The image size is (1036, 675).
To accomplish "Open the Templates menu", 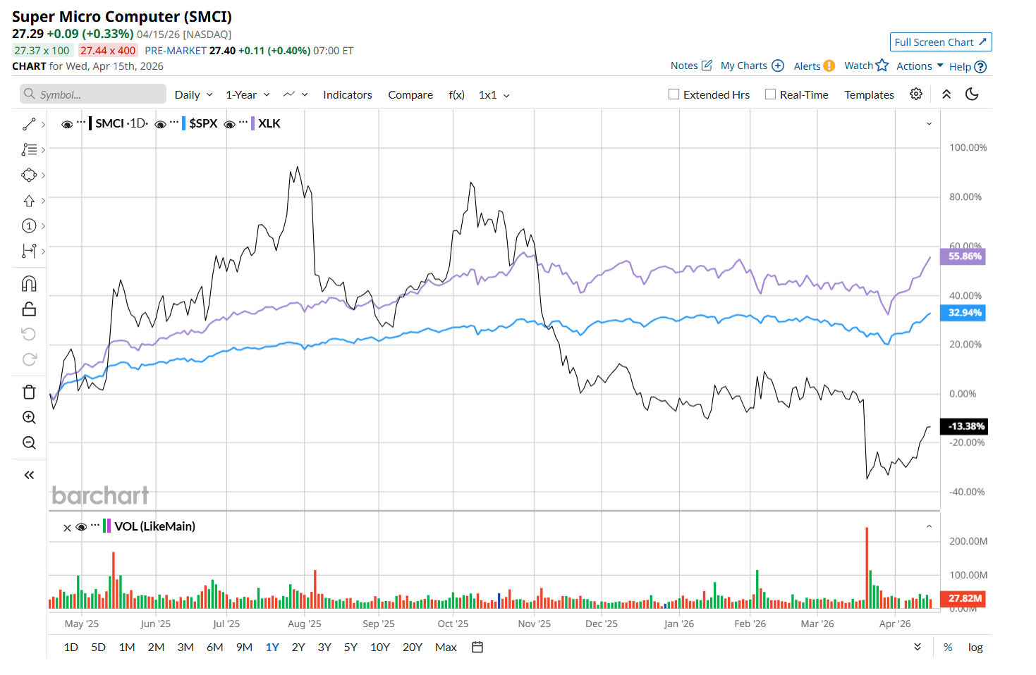I will (x=869, y=94).
